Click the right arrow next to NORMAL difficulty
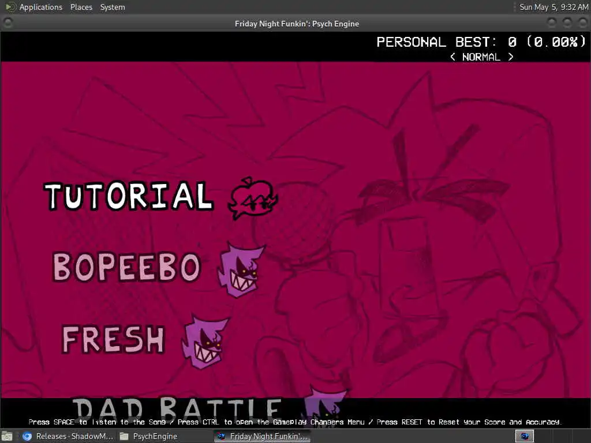This screenshot has height=443, width=591. coord(511,57)
